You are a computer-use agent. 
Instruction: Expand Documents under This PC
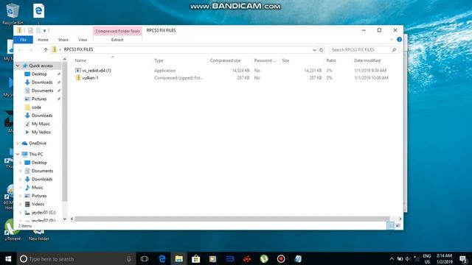pos(20,171)
